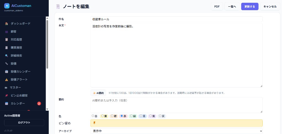The height and width of the screenshot is (134, 282).
Task: Select the 緑 color radio button
Action: click(131, 116)
